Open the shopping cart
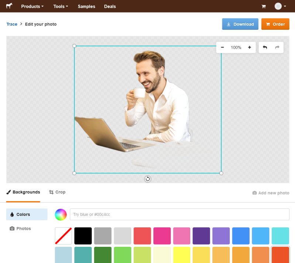The width and height of the screenshot is (295, 263). pyautogui.click(x=263, y=6)
